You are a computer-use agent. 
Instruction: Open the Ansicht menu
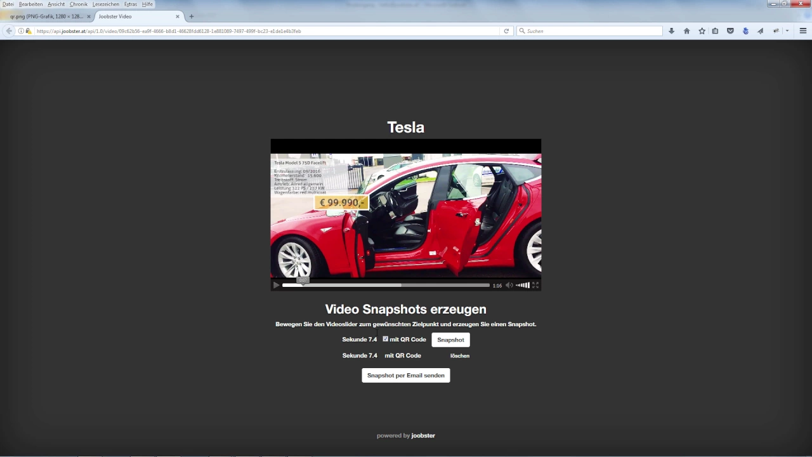[56, 4]
